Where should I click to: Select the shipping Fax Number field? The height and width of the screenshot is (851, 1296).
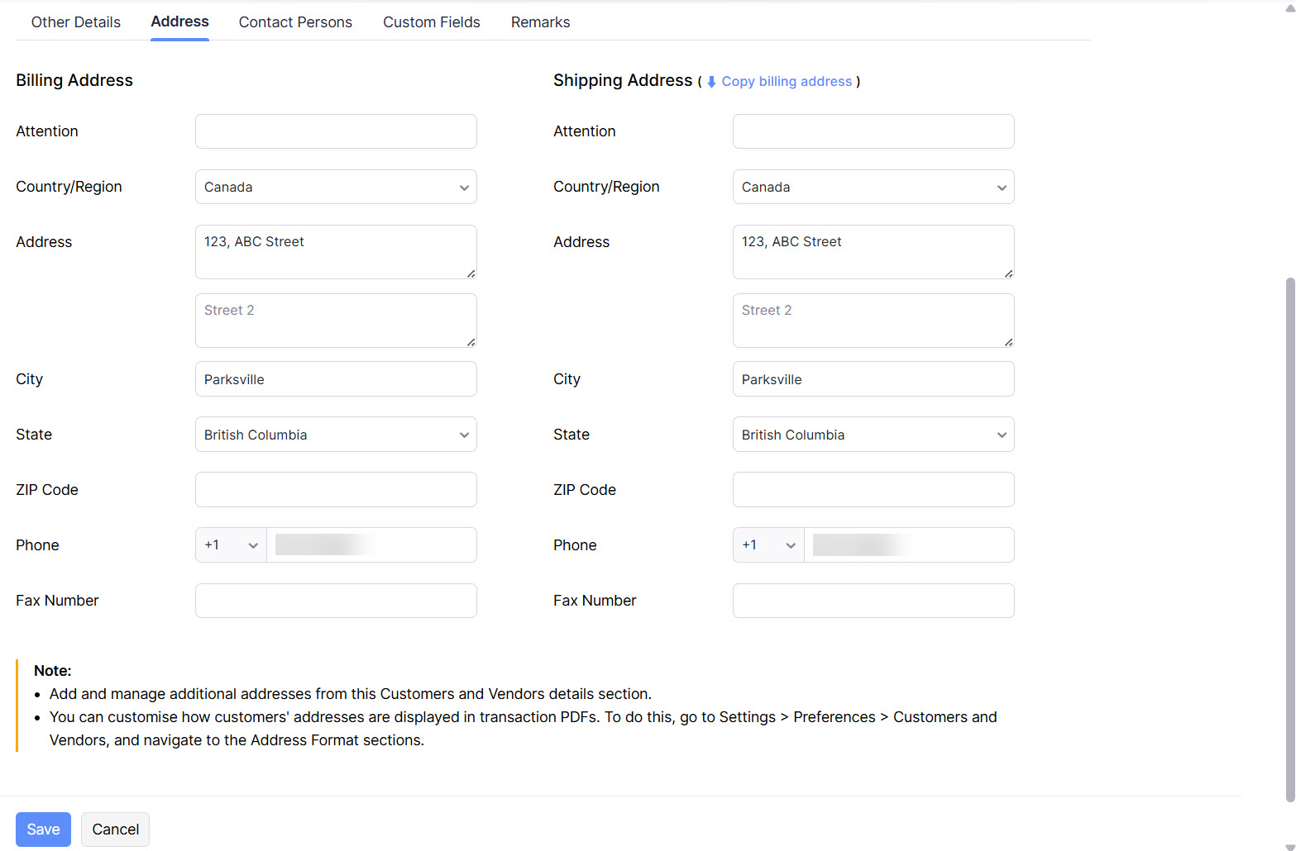click(873, 601)
